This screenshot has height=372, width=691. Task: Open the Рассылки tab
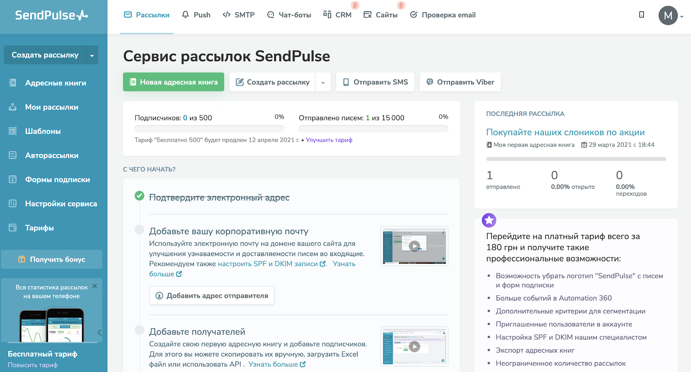(147, 15)
